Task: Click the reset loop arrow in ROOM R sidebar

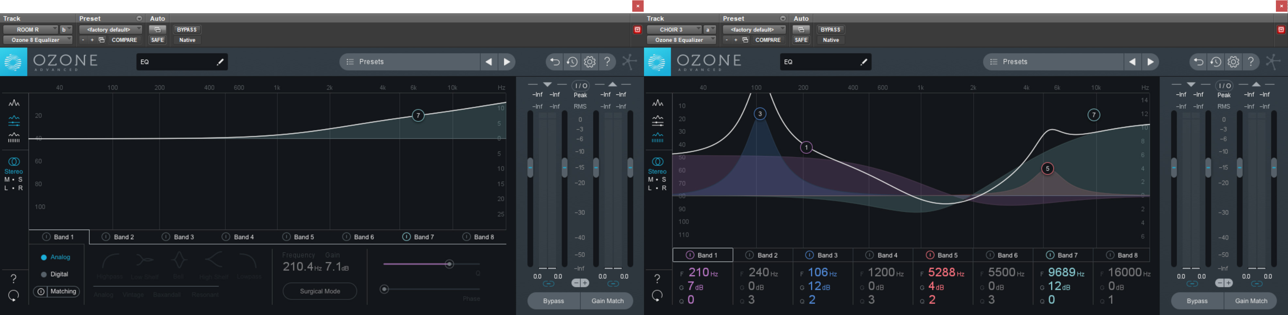Action: 13,295
